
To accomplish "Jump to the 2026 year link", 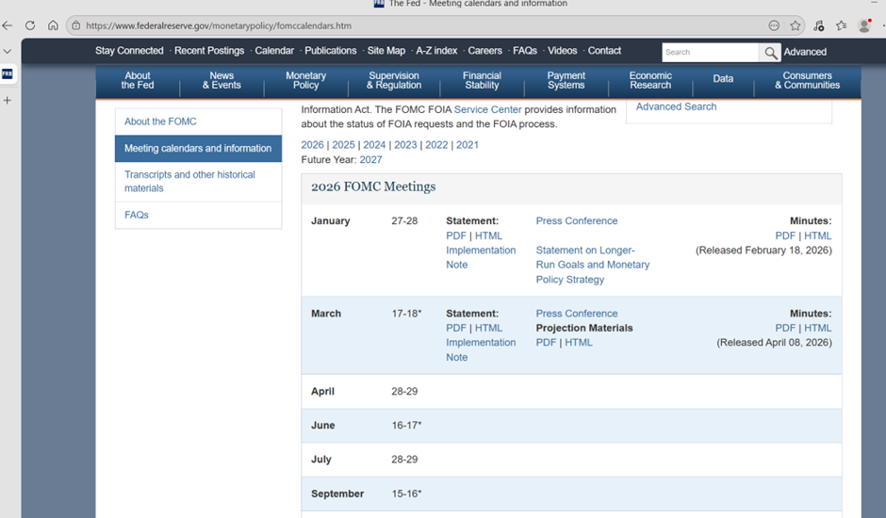I will (x=313, y=145).
